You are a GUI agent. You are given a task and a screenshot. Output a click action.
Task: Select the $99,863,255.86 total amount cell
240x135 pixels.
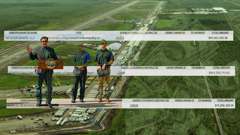pyautogui.click(x=218, y=38)
